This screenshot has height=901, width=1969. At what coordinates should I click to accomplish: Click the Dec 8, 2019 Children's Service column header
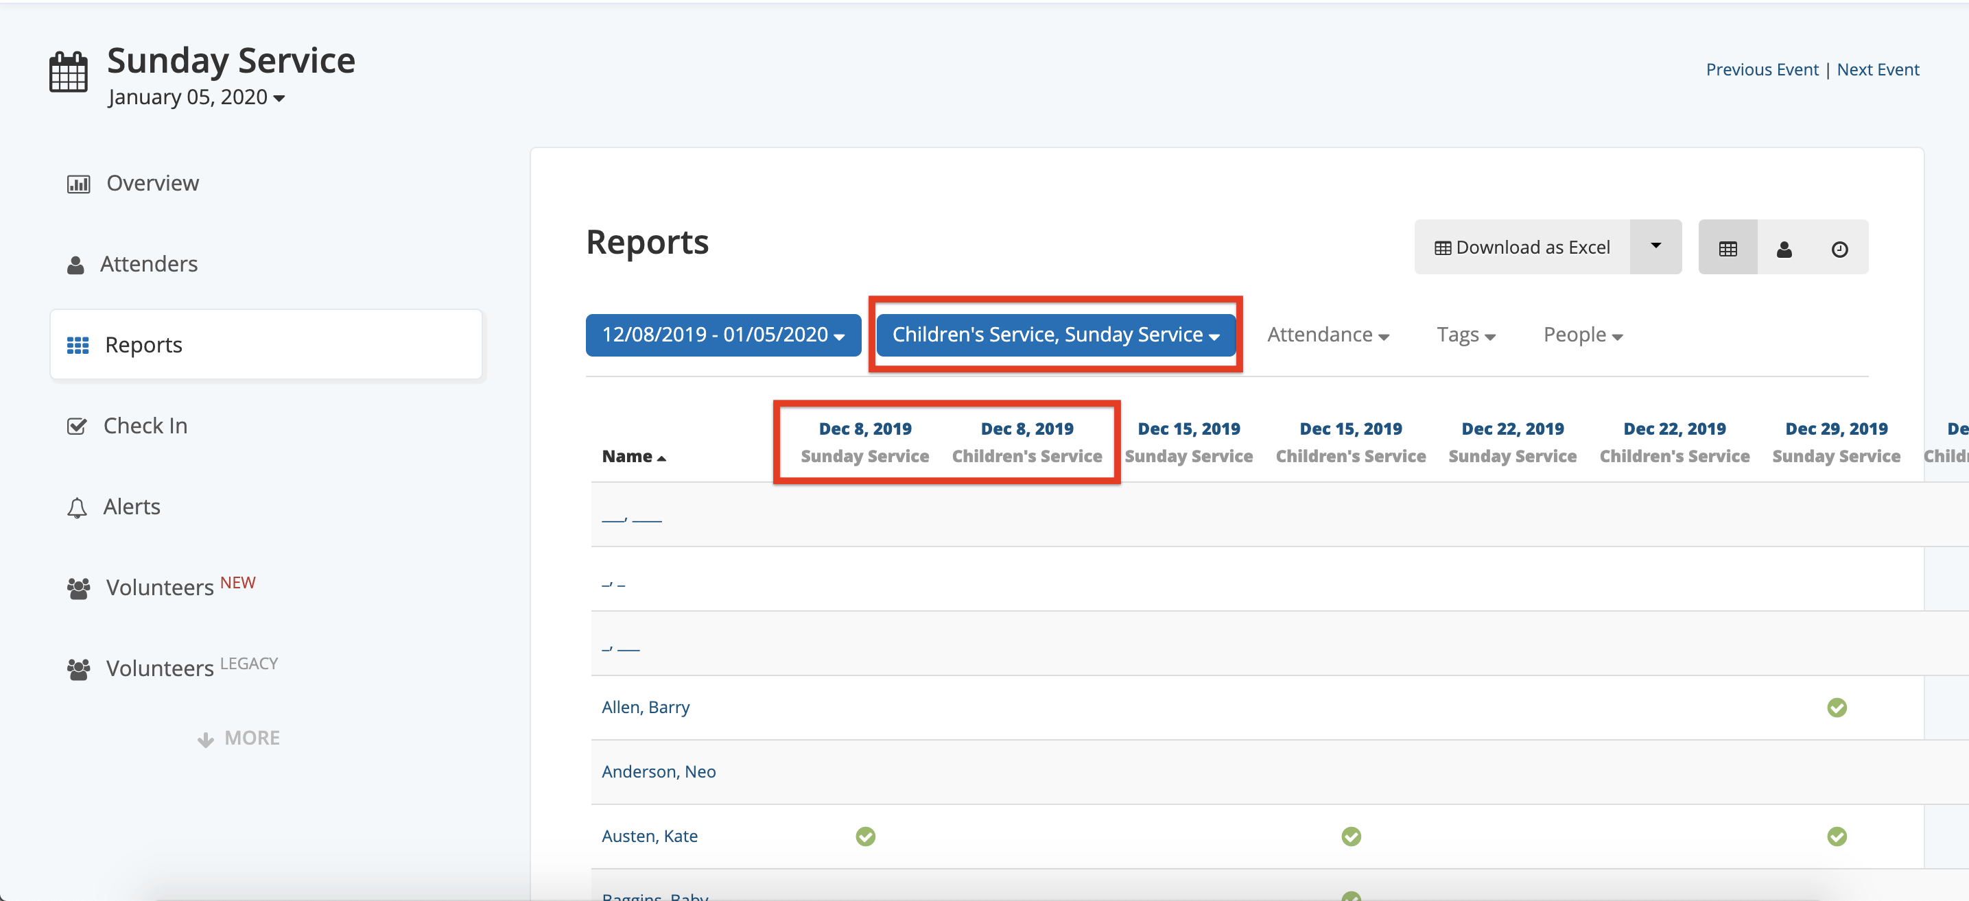pyautogui.click(x=1026, y=442)
